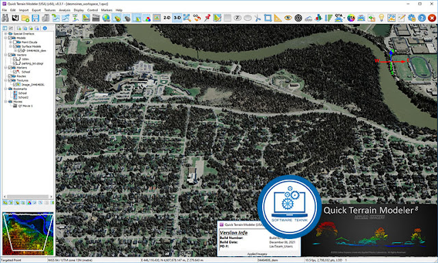Toggle the Vectors folder checkbox
The width and height of the screenshot is (438, 263).
click(10, 55)
